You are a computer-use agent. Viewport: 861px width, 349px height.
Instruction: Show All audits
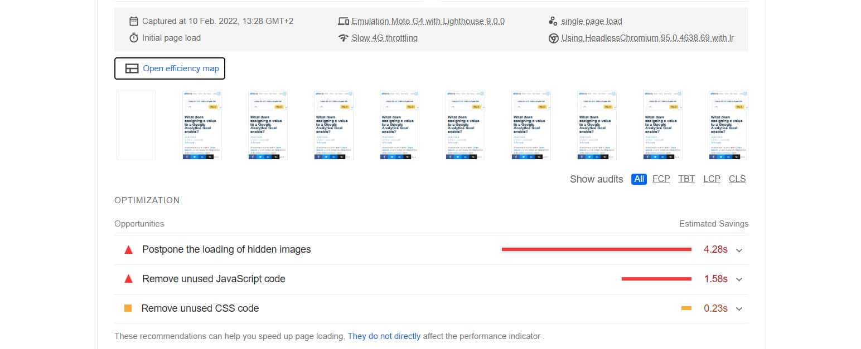pyautogui.click(x=639, y=179)
